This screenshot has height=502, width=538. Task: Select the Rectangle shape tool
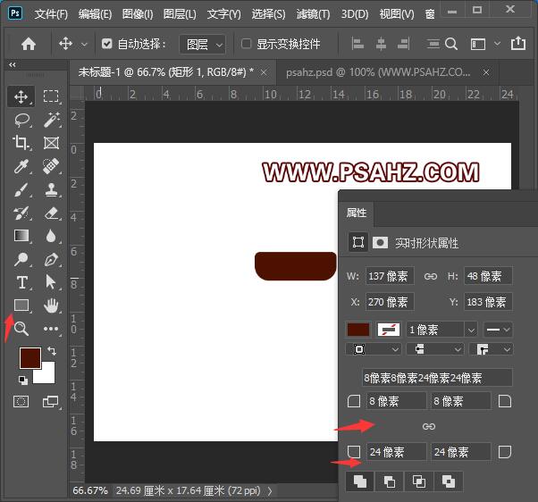click(x=21, y=305)
